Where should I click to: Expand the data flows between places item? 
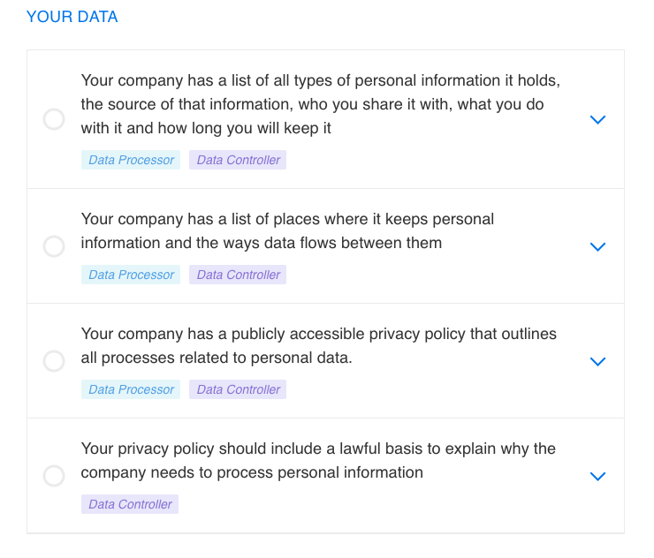point(597,246)
